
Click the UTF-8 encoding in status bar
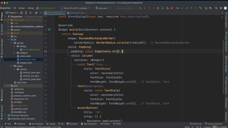pos(198,127)
